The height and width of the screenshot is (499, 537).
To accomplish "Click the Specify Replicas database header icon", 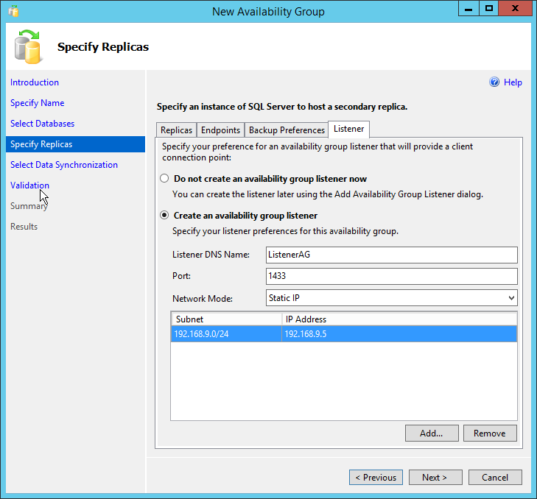I will [x=29, y=47].
